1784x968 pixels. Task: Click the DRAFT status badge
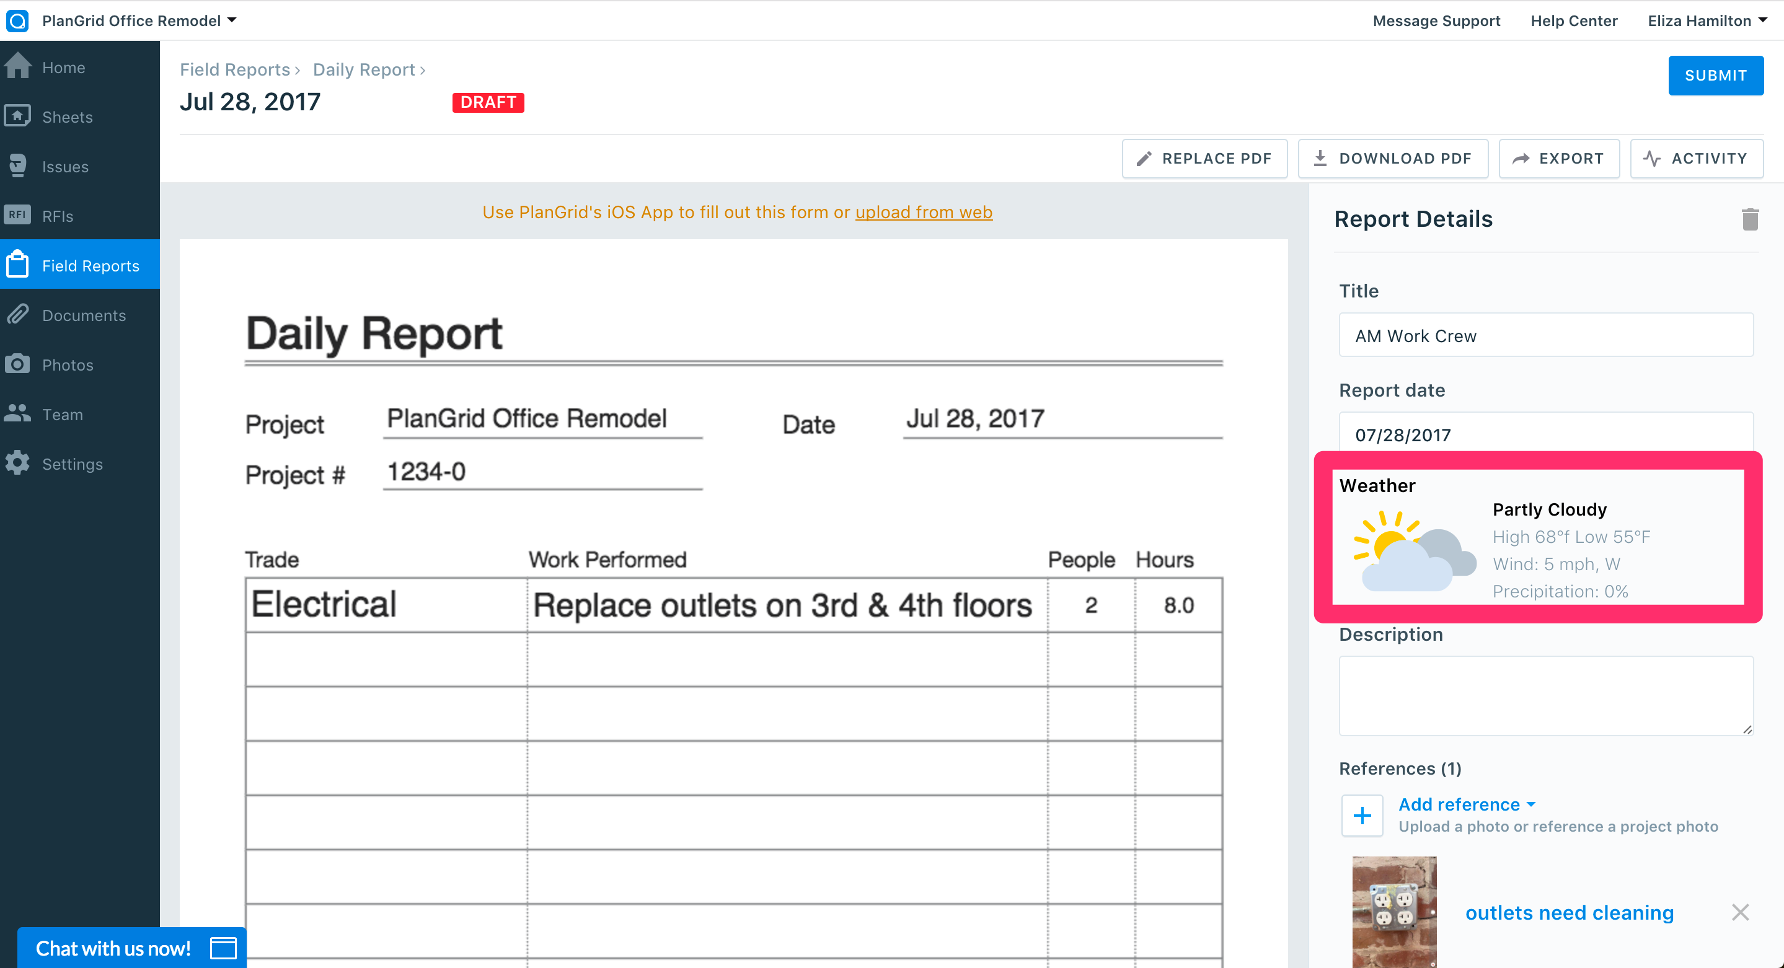(488, 102)
